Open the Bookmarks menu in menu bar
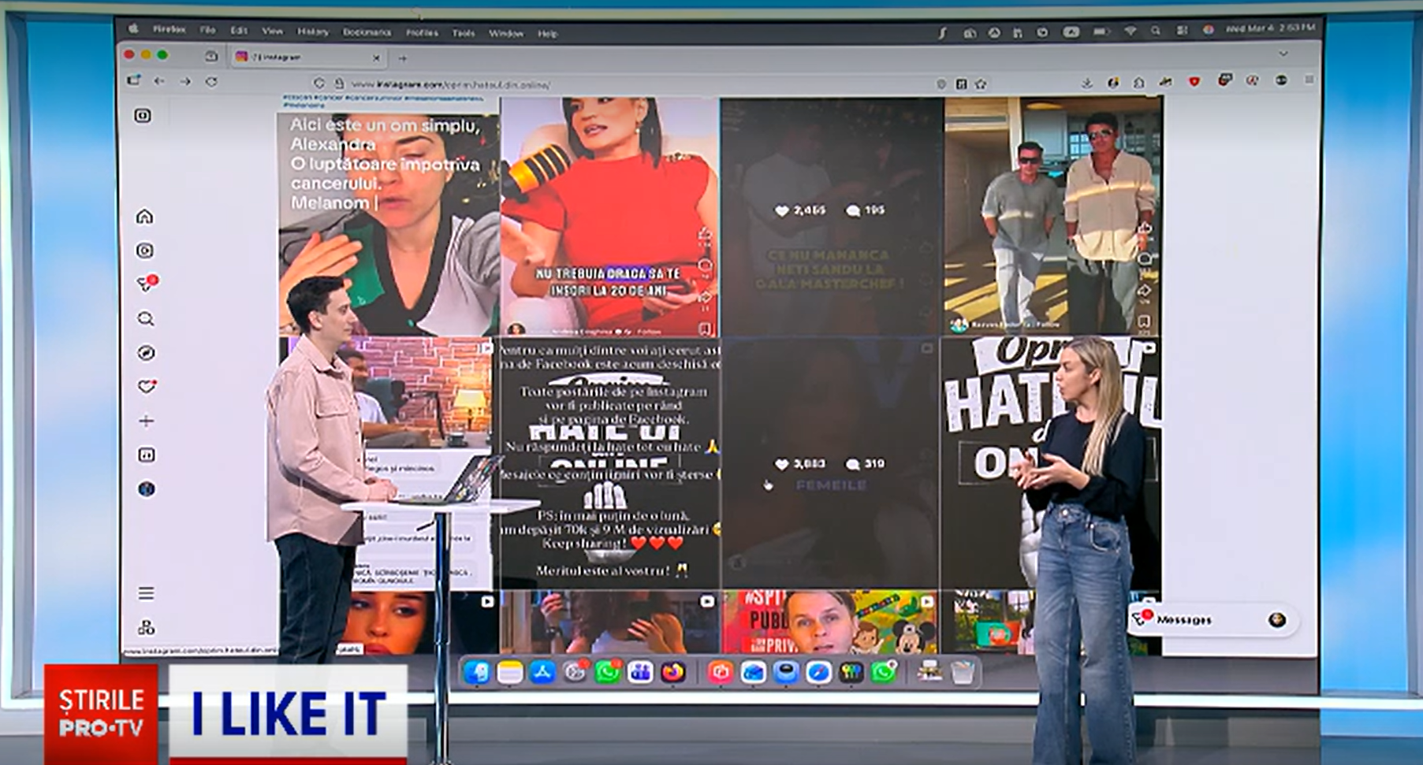Viewport: 1423px width, 765px height. 367,33
